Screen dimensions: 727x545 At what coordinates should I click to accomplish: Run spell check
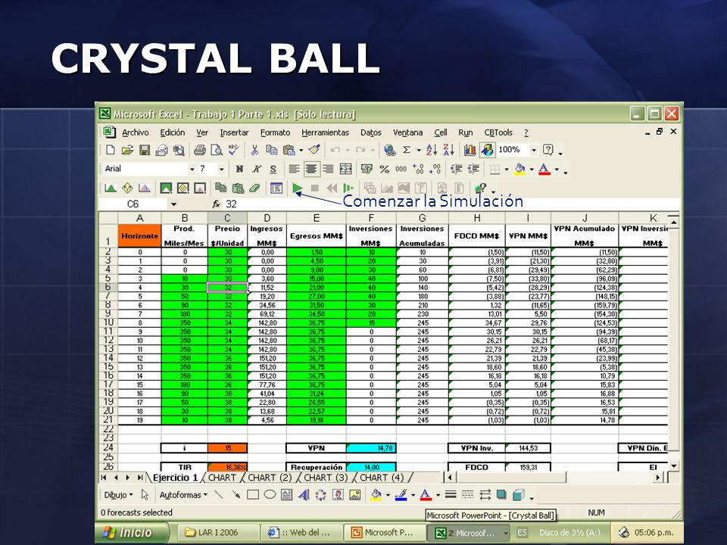[233, 150]
